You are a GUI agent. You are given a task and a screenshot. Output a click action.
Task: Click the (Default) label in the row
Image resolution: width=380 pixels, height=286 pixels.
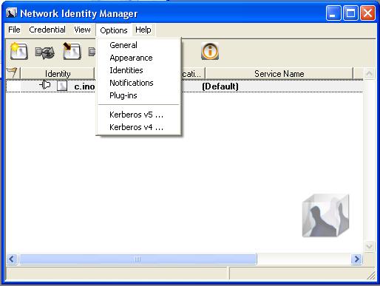coord(220,86)
